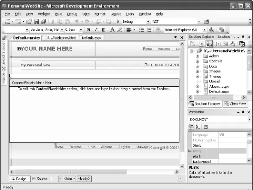Click the ALink property value field
This screenshot has height=190, width=253.
click(232, 156)
